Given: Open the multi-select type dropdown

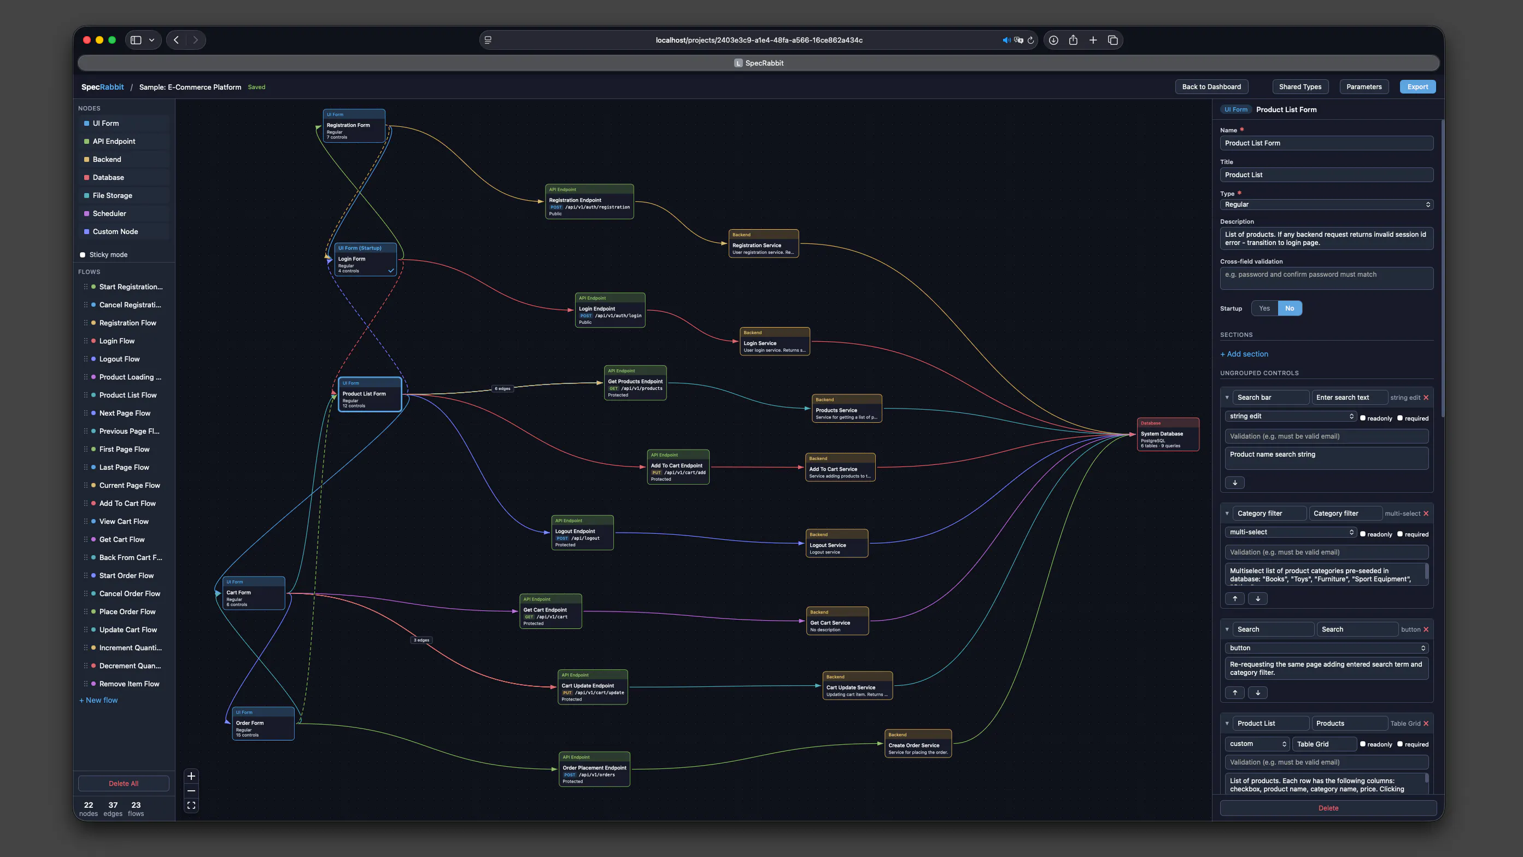Looking at the screenshot, I should point(1291,532).
